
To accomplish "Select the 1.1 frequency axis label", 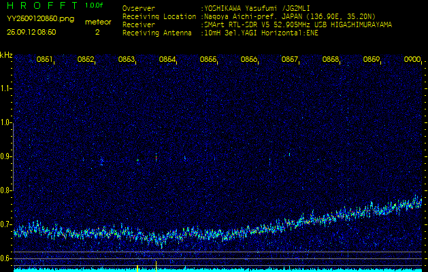I will pos(6,88).
